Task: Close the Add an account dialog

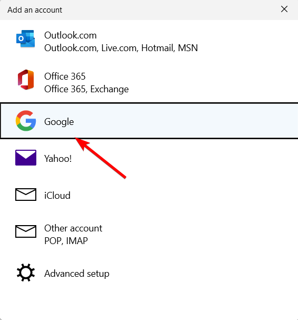Action: [x=284, y=9]
